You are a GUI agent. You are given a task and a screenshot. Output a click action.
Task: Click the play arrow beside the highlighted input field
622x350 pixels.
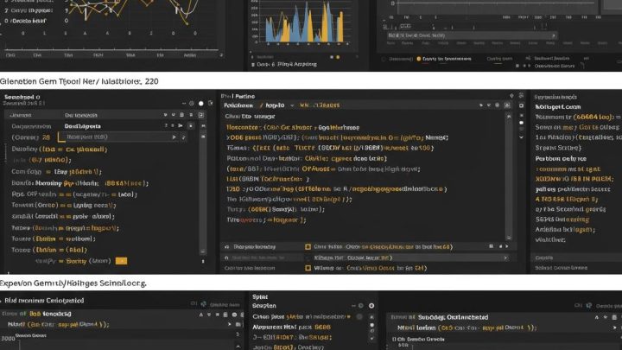tap(174, 137)
